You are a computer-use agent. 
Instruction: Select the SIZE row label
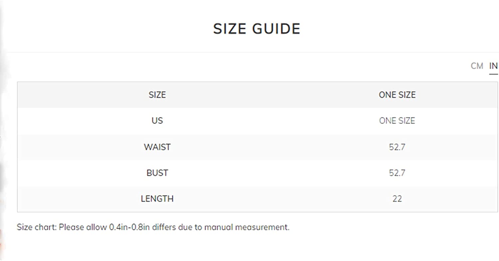tap(157, 95)
